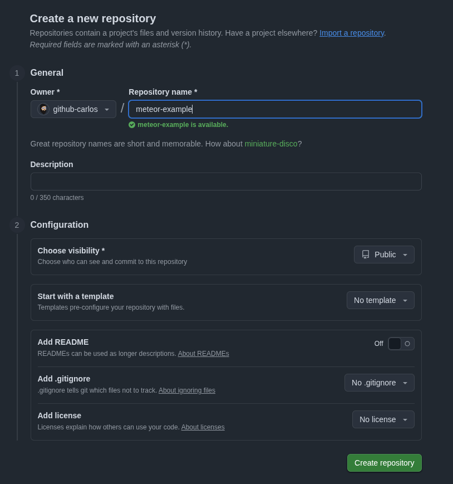453x484 pixels.
Task: Click the github-carlos avatar icon
Action: 43,109
